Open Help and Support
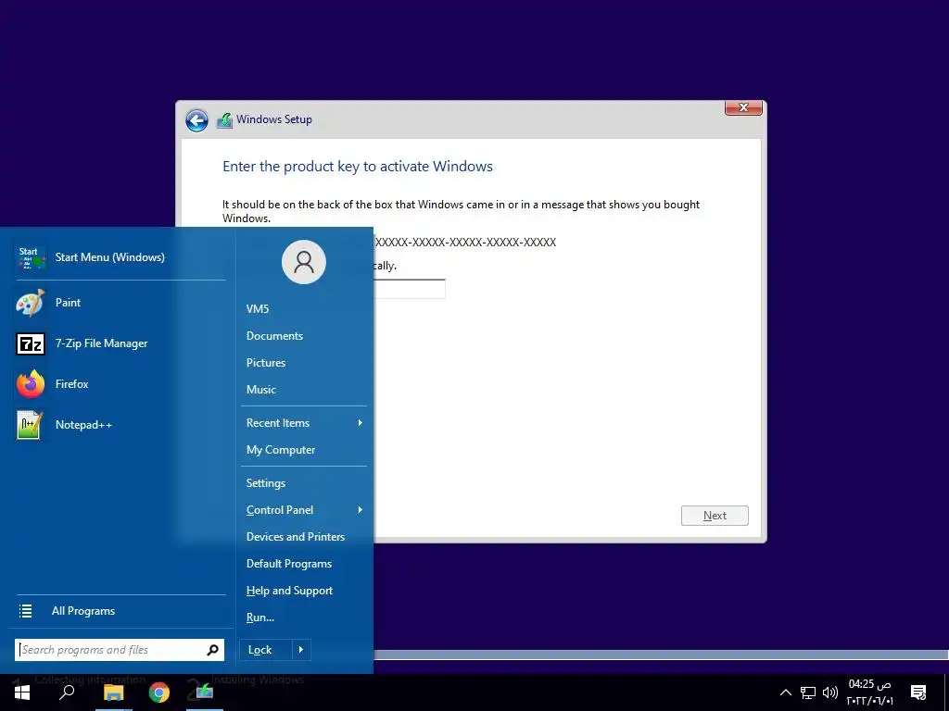 [289, 591]
